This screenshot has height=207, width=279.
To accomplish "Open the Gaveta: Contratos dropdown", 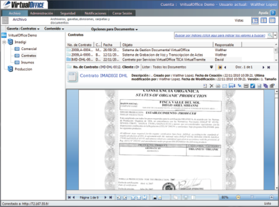I will click(23, 29).
